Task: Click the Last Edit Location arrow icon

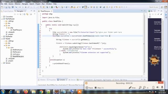Action: [117, 7]
